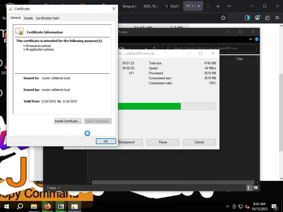Click the remaining time 00:00:25

[x=128, y=68]
